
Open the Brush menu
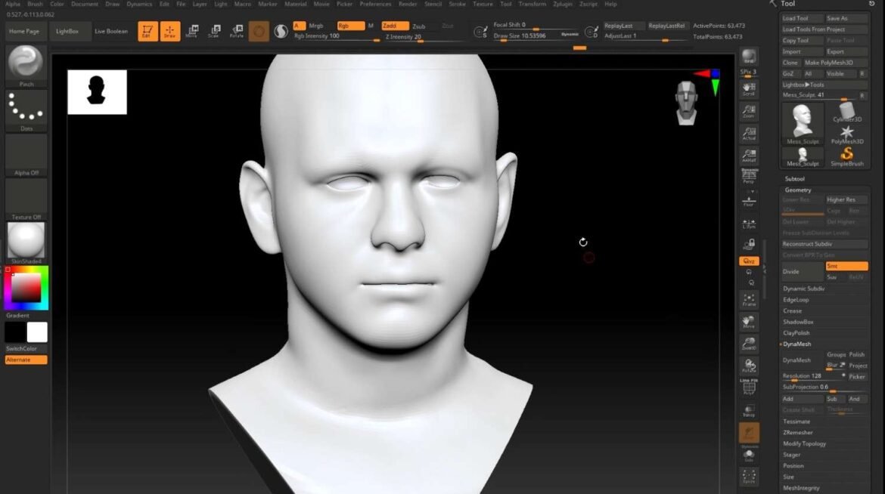35,4
